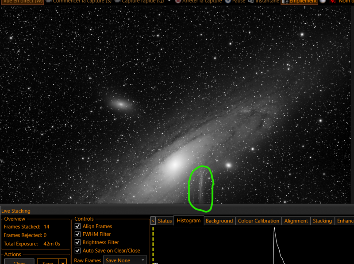
Task: Open the dropdown arrow after Capture rapide
Action: pos(169,1)
